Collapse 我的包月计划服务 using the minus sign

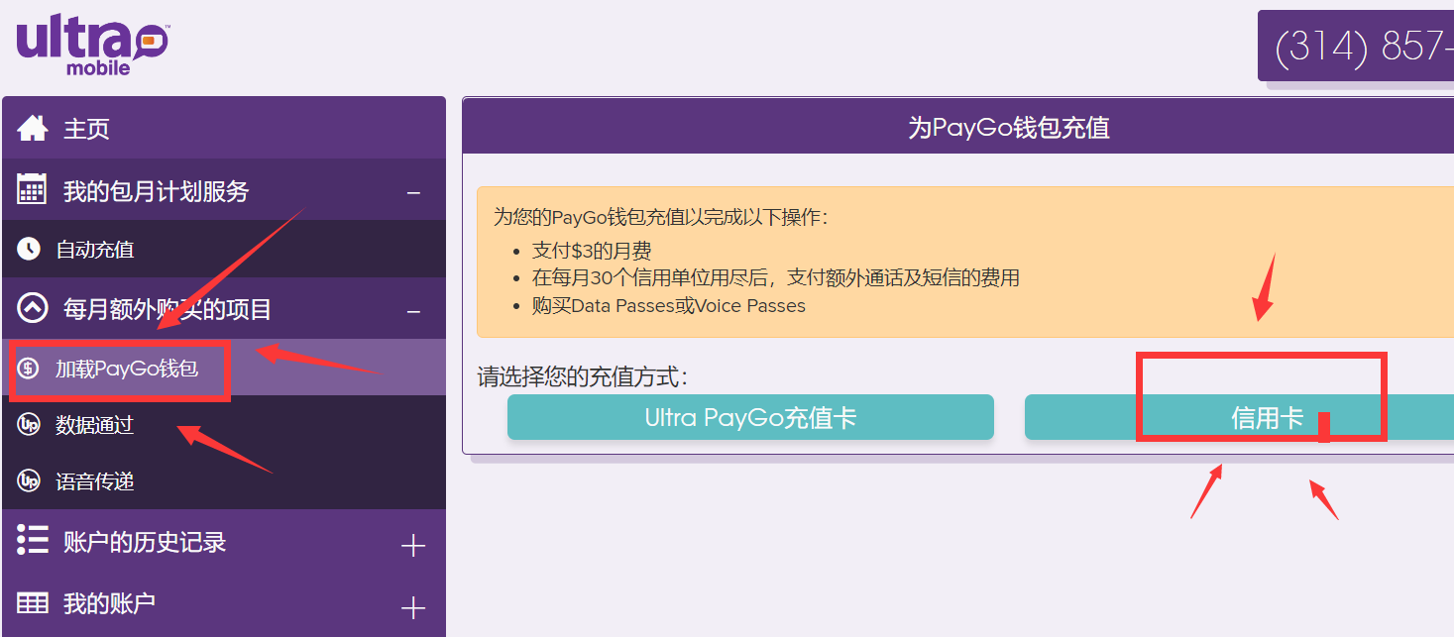[413, 193]
